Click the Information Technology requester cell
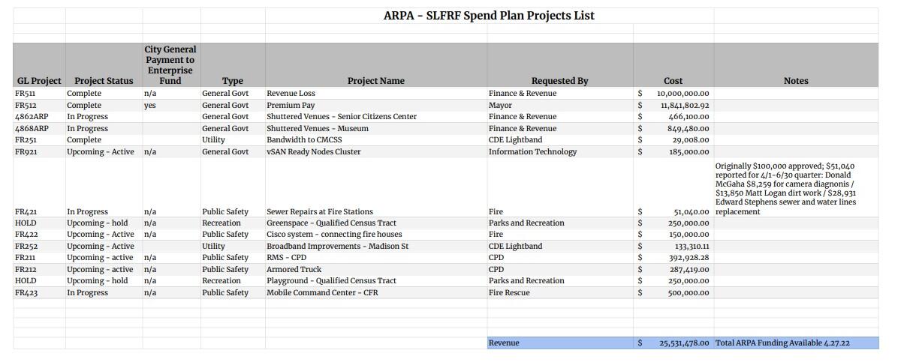Image resolution: width=901 pixels, height=362 pixels. click(532, 152)
